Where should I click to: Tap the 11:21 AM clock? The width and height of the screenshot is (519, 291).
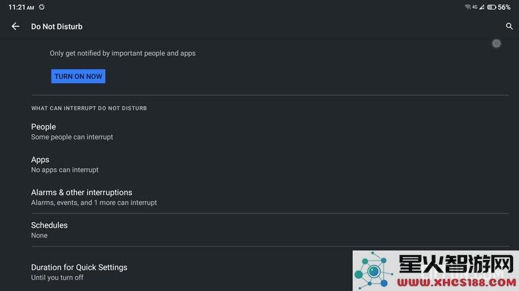tap(21, 7)
